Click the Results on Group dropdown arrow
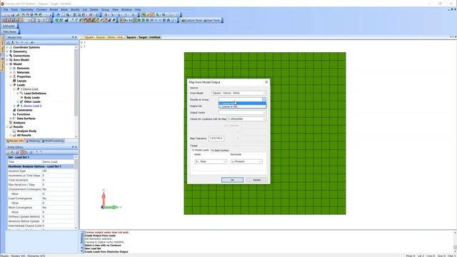This screenshot has height=257, width=457. [x=263, y=100]
